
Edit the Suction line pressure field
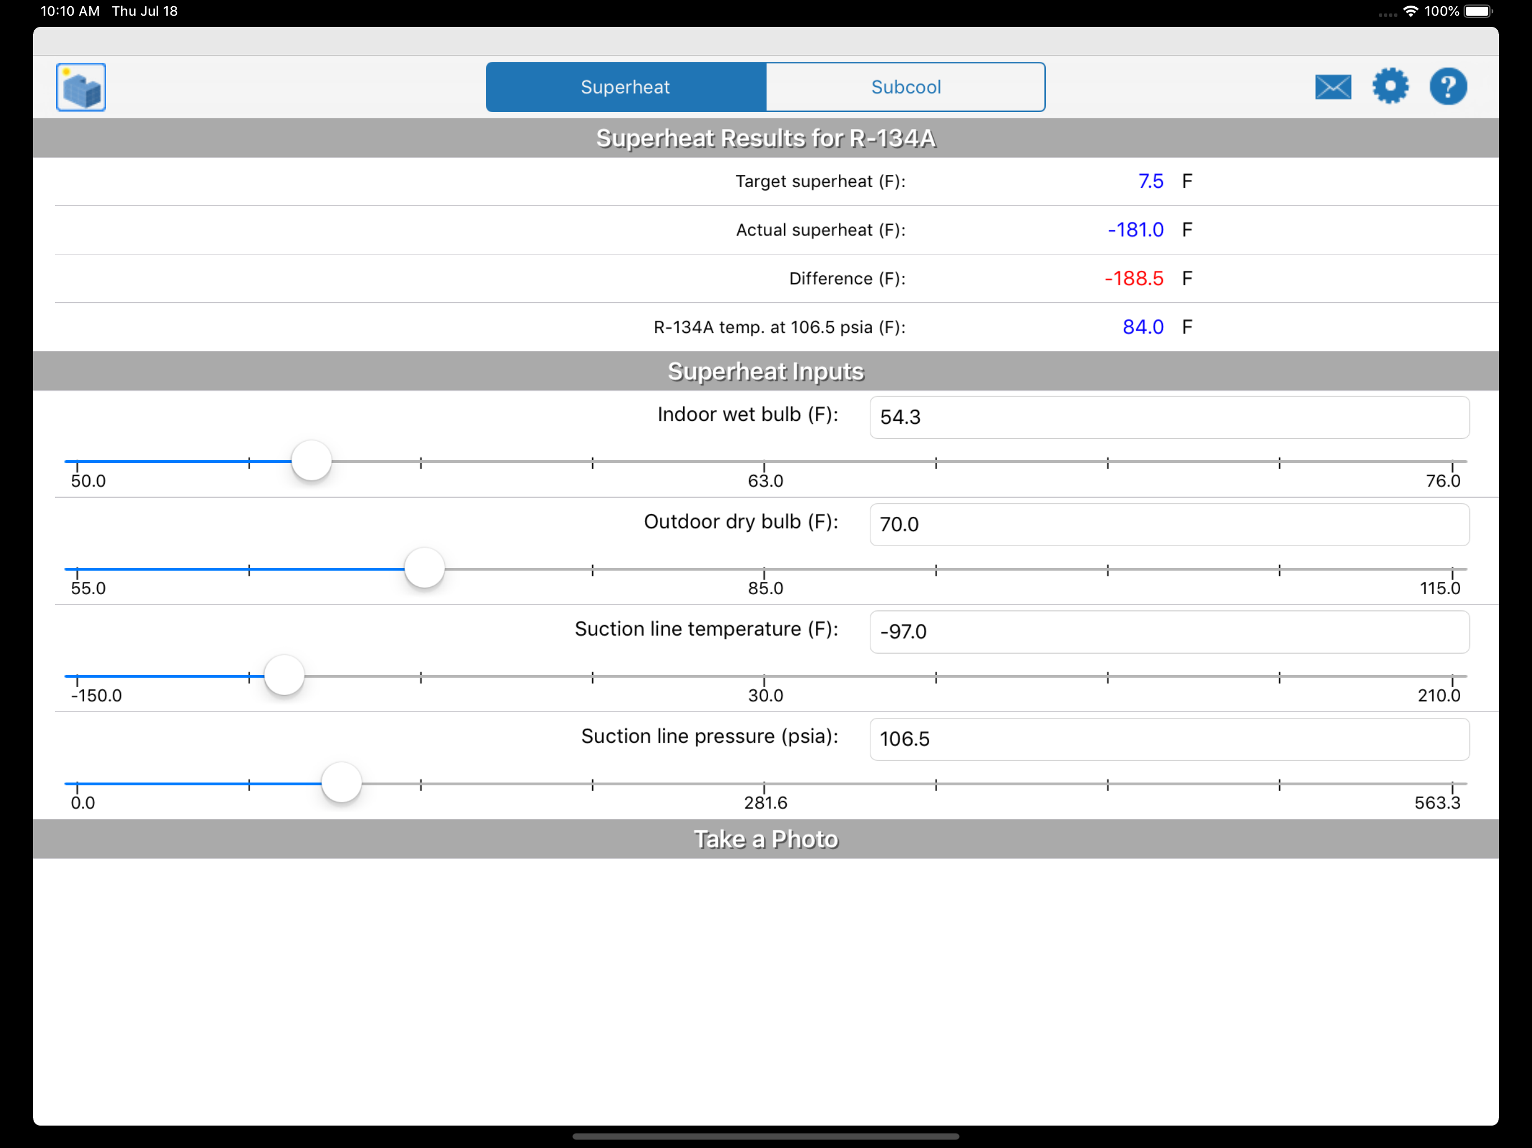(x=1169, y=739)
